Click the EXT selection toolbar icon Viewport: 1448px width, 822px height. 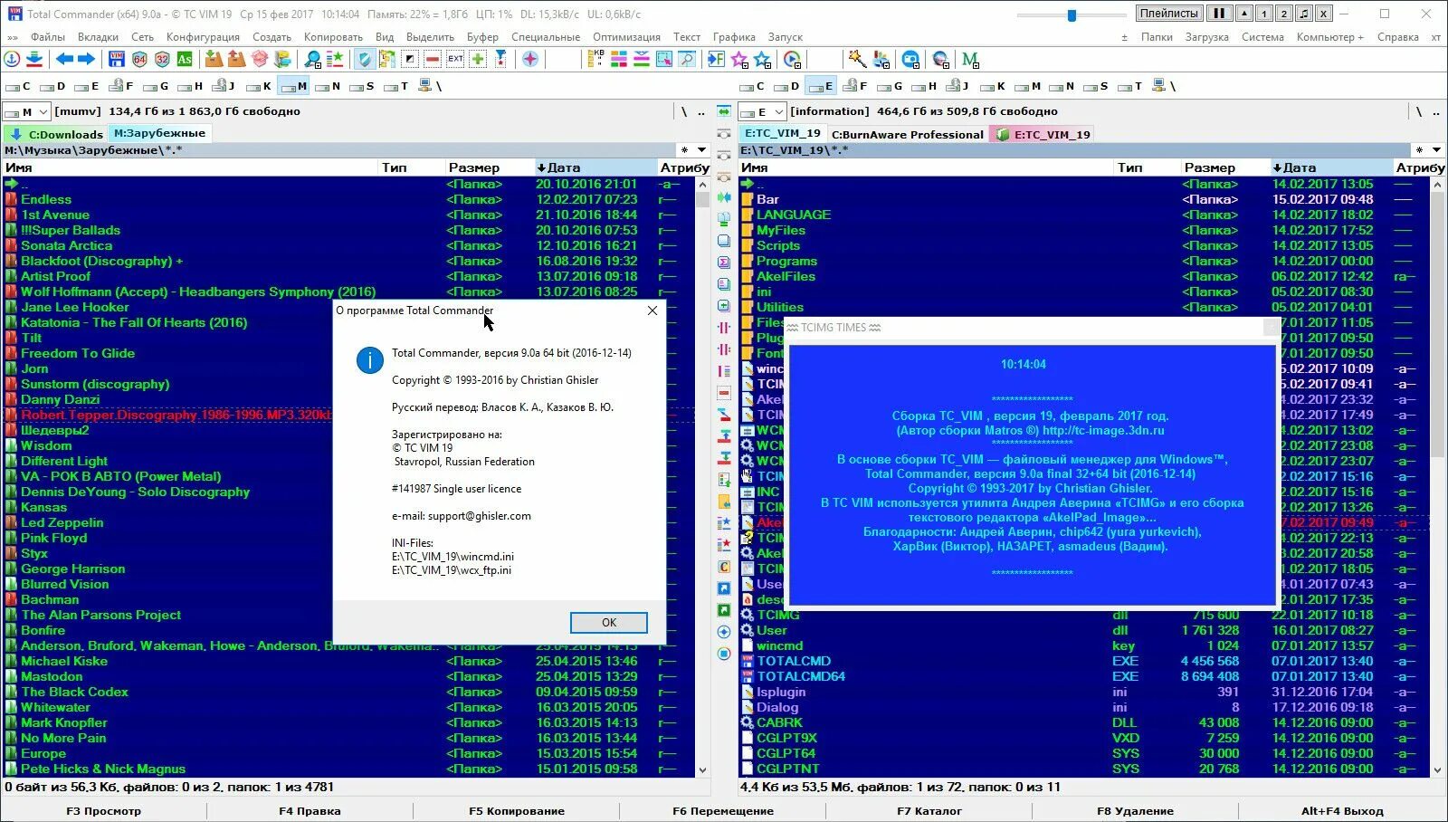[x=455, y=59]
